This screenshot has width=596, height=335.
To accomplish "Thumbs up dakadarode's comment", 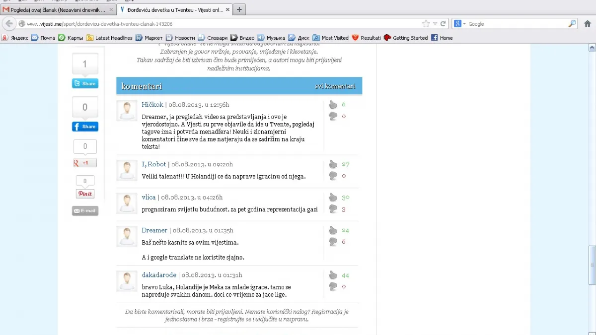I will 333,275.
